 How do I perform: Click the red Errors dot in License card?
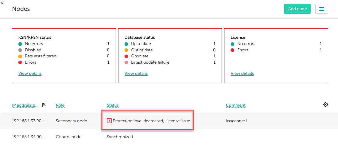233,50
